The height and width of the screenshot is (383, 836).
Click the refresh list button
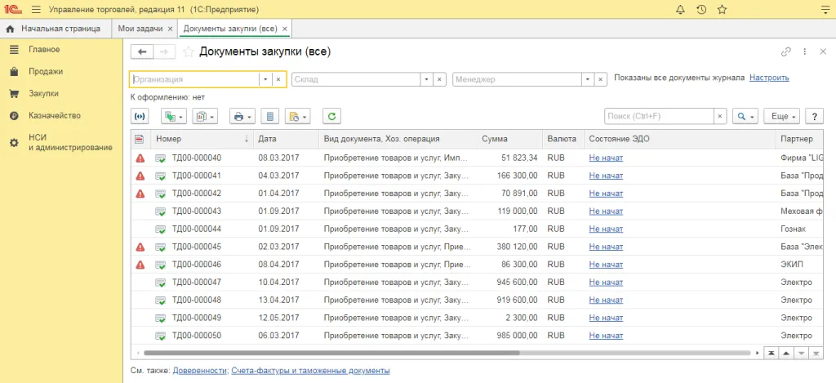[331, 117]
